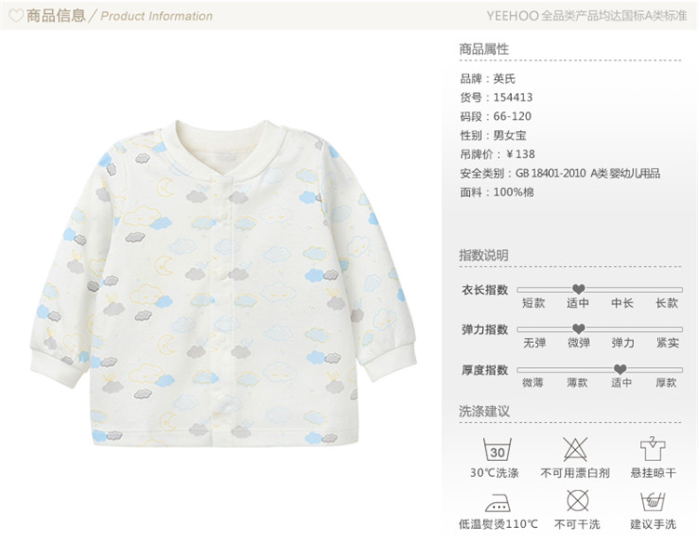Viewport: 698px width, 541px height.
Task: Click the YEEHOO standard notice text
Action: pyautogui.click(x=586, y=16)
